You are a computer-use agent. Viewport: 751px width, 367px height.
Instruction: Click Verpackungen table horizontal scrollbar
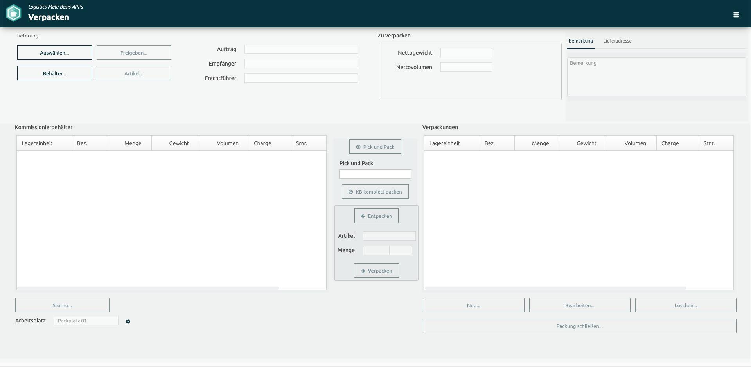point(555,288)
